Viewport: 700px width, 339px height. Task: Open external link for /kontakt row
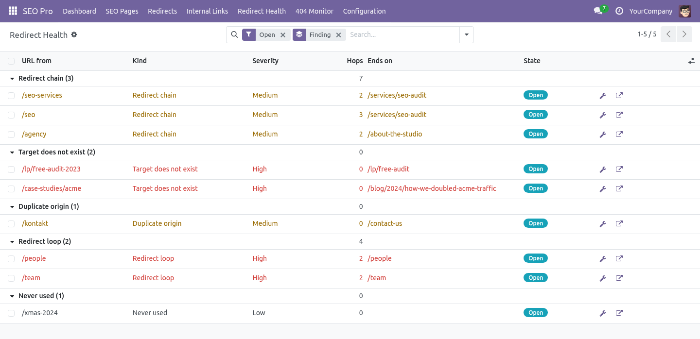point(619,223)
